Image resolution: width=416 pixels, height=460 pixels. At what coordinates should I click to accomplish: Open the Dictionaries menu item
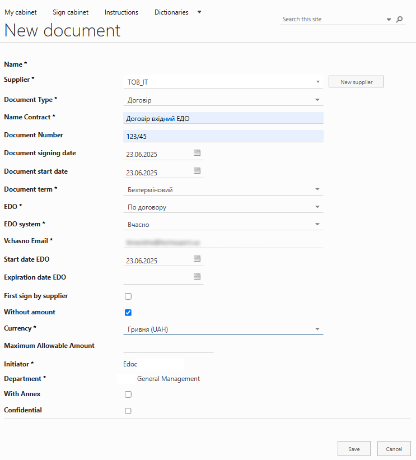pos(171,12)
